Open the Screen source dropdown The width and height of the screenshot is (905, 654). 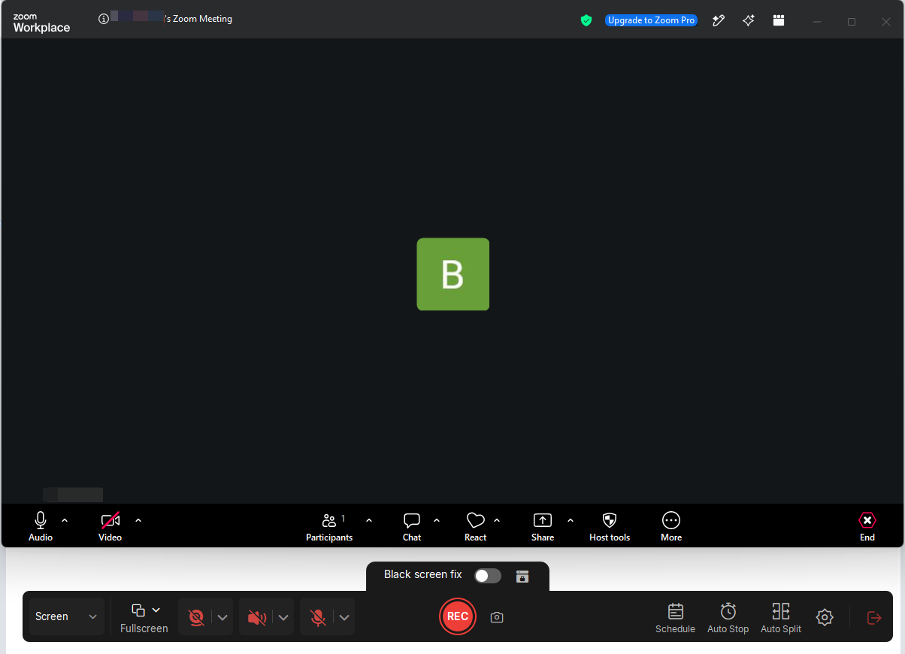coord(66,616)
